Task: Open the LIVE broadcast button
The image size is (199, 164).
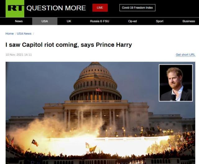Action: pos(100,8)
